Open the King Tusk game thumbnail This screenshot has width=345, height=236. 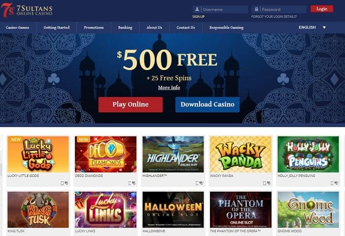click(38, 209)
